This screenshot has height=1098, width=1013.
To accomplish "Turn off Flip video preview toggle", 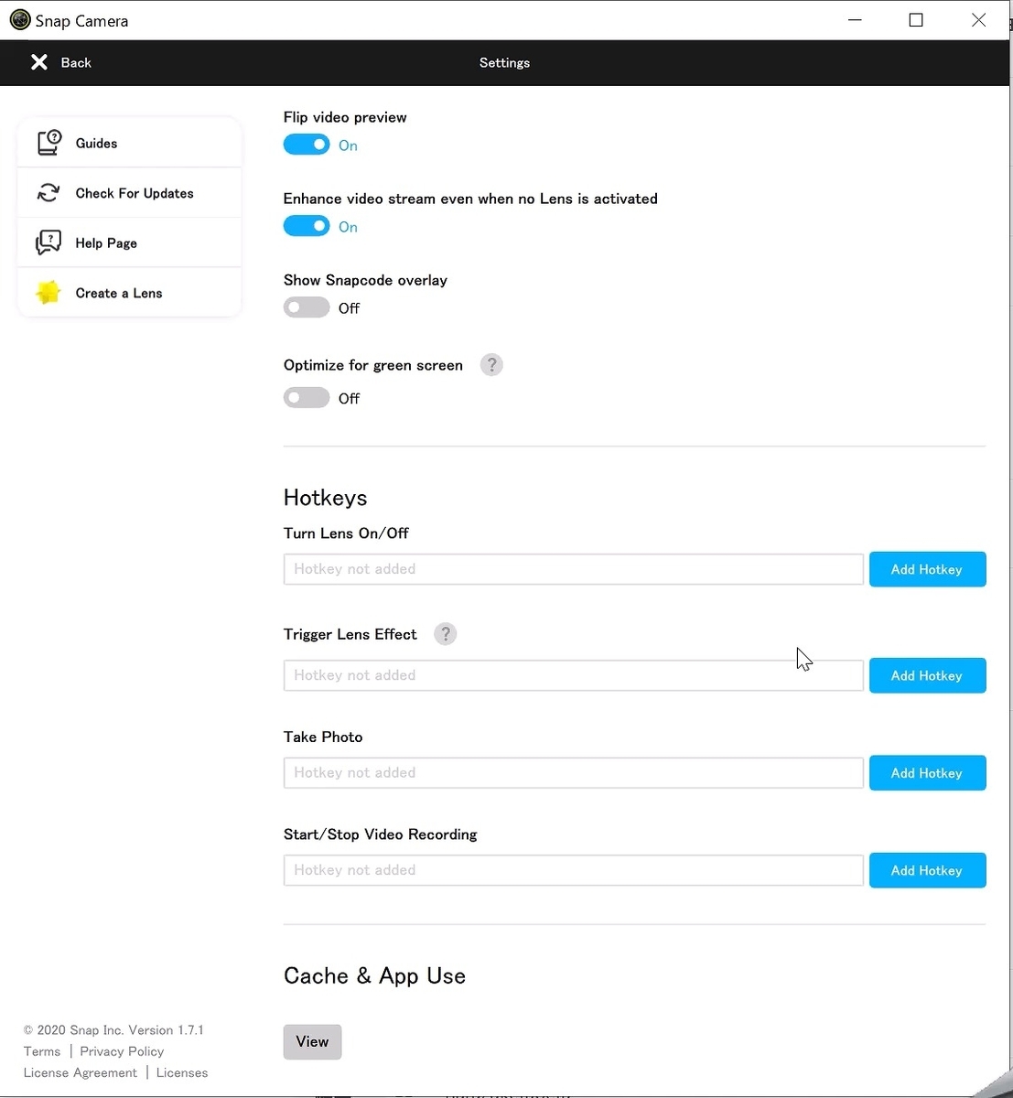I will (x=307, y=145).
